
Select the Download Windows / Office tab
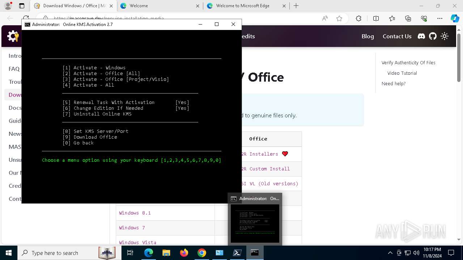73,6
